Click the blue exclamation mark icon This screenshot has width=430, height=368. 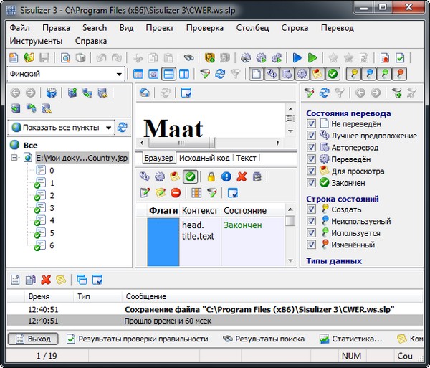pos(226,176)
